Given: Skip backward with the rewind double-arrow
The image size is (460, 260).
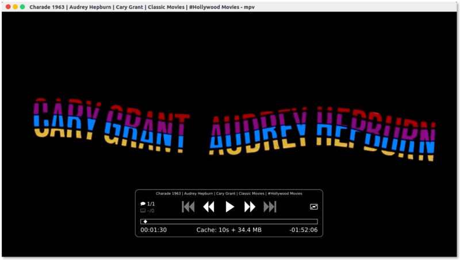Looking at the screenshot, I should click(x=209, y=207).
